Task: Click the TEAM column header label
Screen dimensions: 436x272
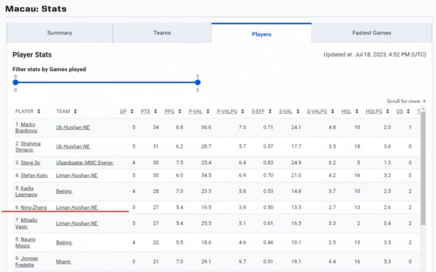Action: (63, 111)
